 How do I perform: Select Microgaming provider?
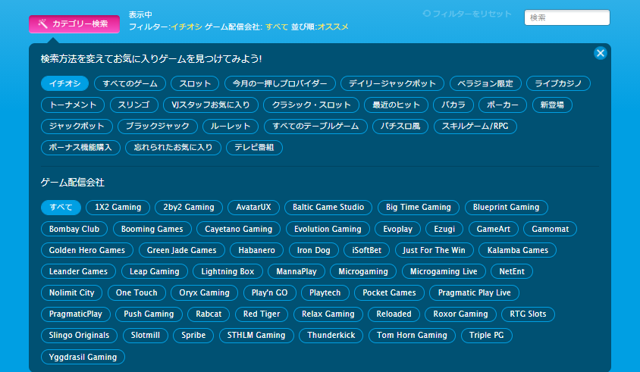point(363,271)
